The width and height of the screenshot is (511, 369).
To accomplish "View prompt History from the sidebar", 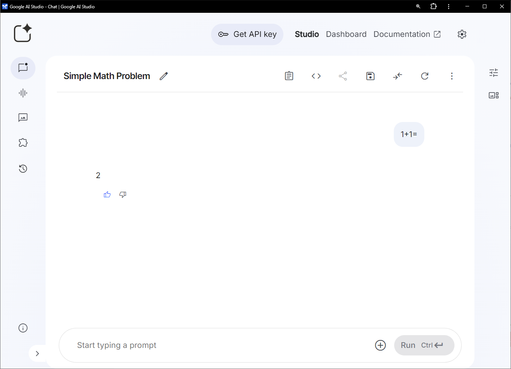I will pyautogui.click(x=23, y=168).
